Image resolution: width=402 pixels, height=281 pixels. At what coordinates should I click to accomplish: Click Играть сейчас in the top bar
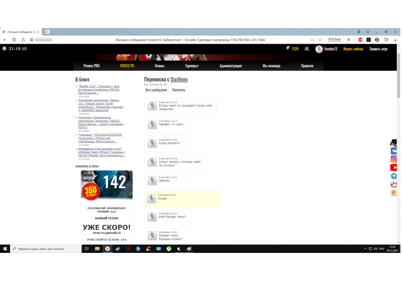pos(353,49)
